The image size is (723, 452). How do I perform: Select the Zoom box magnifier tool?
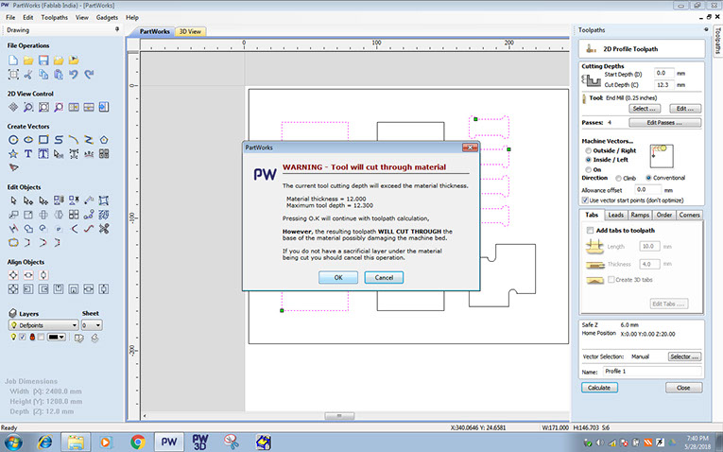pyautogui.click(x=28, y=107)
